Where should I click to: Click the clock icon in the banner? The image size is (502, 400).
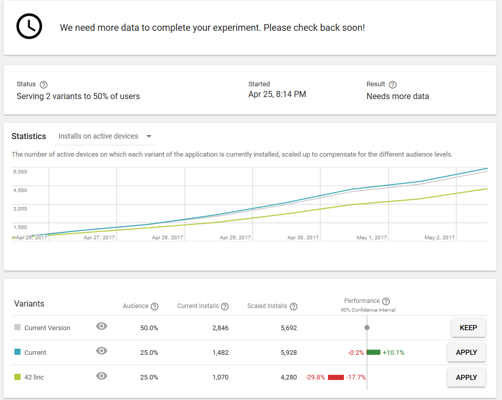click(29, 26)
